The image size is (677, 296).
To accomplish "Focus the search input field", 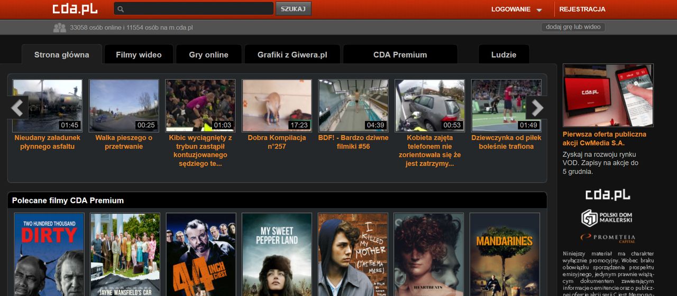I will coord(194,8).
